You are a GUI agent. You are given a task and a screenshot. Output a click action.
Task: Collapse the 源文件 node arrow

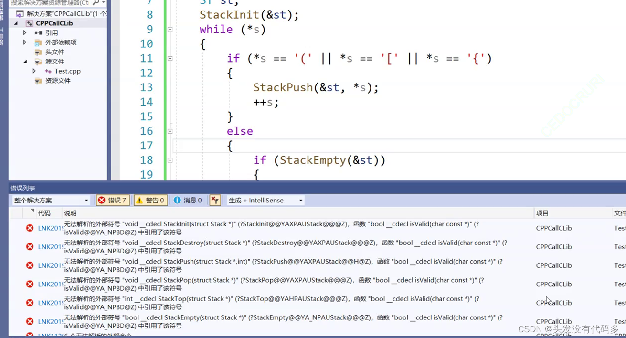click(x=25, y=62)
